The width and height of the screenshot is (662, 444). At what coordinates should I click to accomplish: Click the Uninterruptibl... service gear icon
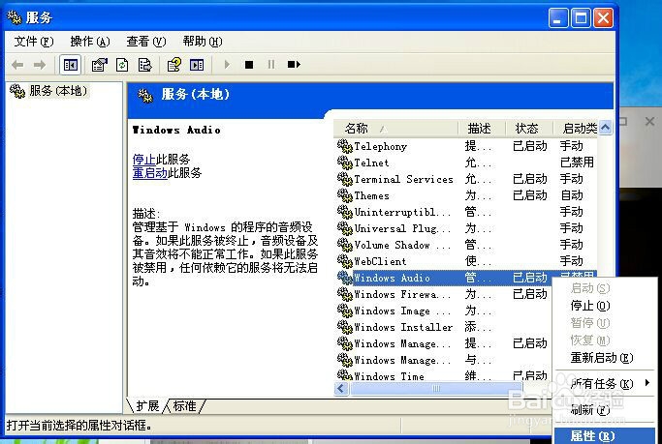pos(345,212)
